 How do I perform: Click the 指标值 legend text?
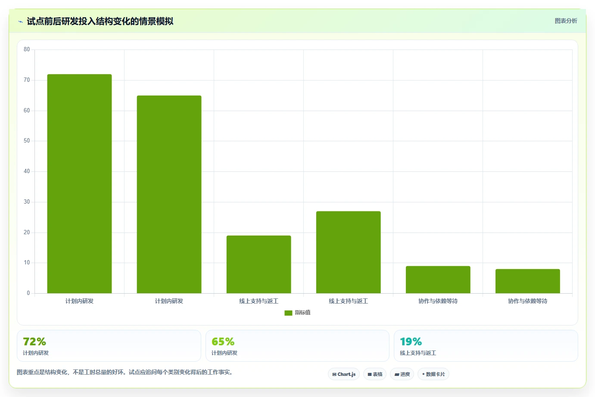point(302,313)
